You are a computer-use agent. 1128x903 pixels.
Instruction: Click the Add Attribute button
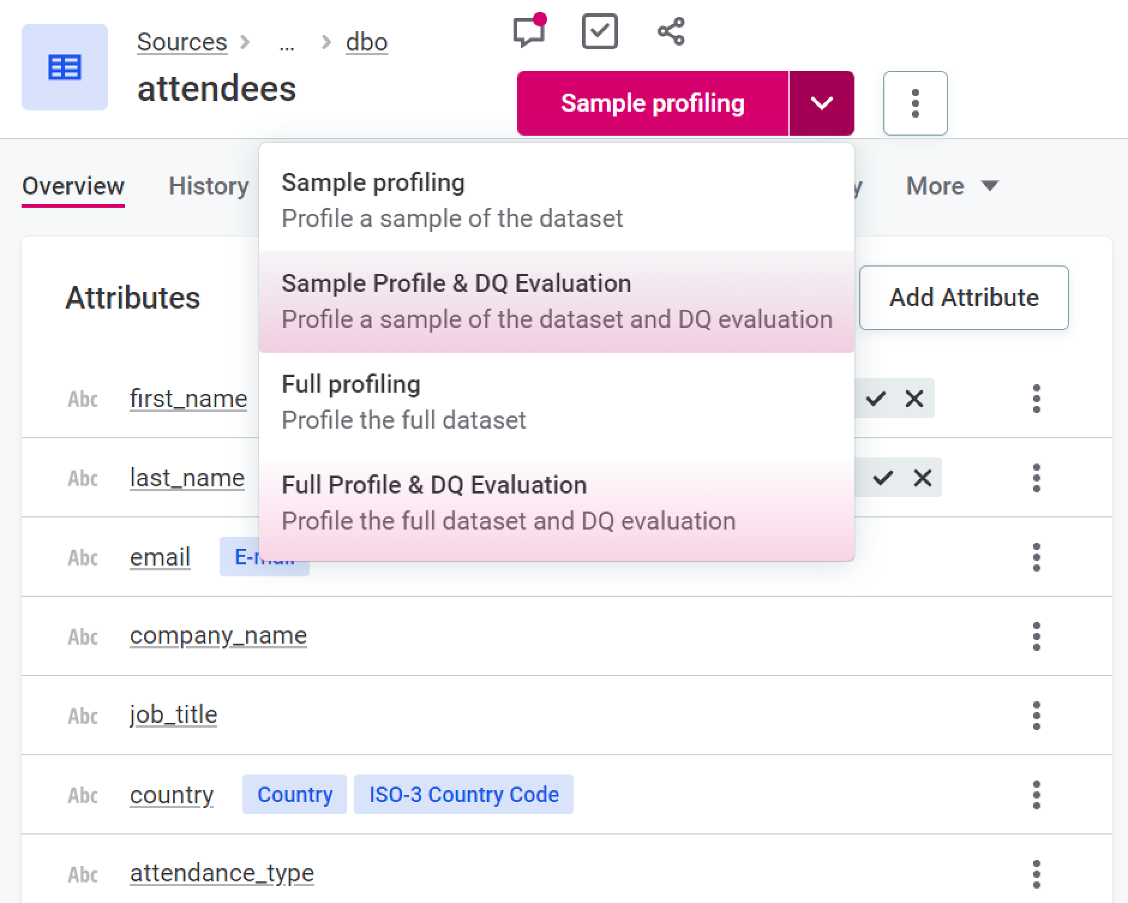pos(964,298)
